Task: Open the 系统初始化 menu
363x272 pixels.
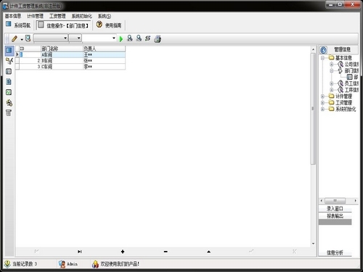Action: tap(82, 16)
